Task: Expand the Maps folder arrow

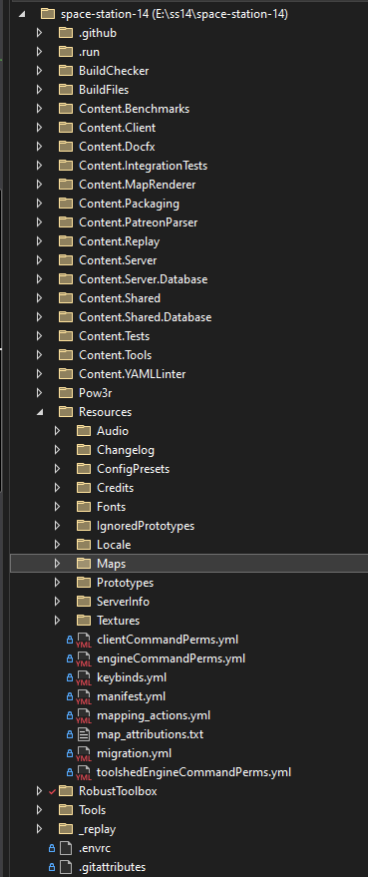Action: tap(57, 564)
